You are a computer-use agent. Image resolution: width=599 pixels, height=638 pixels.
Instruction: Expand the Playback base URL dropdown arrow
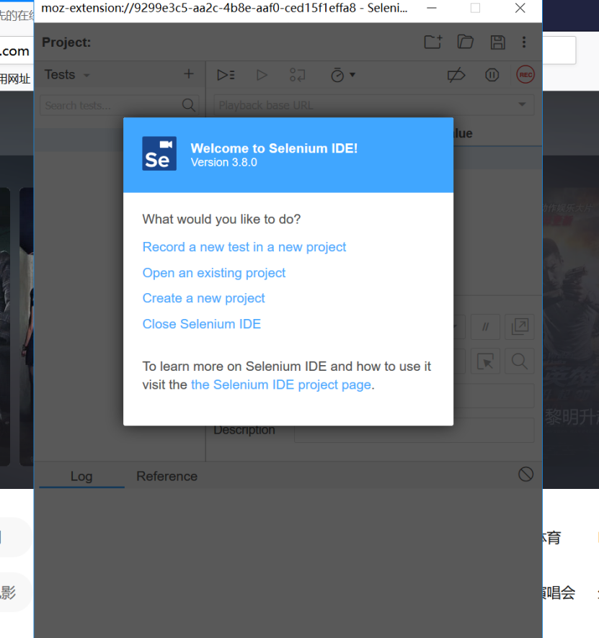(x=522, y=104)
